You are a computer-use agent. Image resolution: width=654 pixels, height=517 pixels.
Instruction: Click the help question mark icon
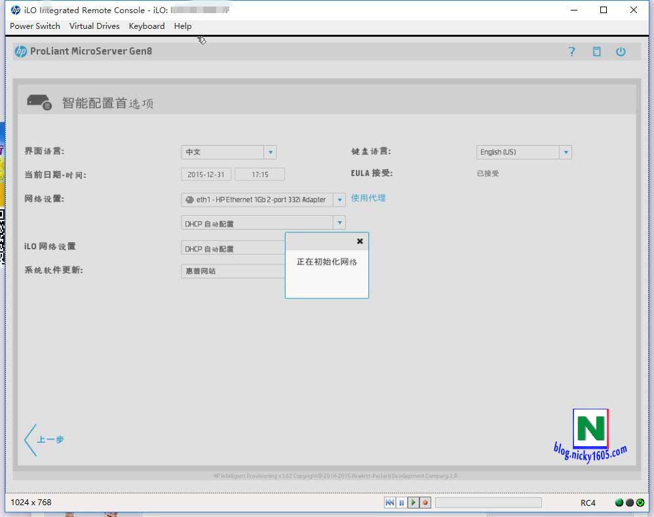click(x=572, y=51)
